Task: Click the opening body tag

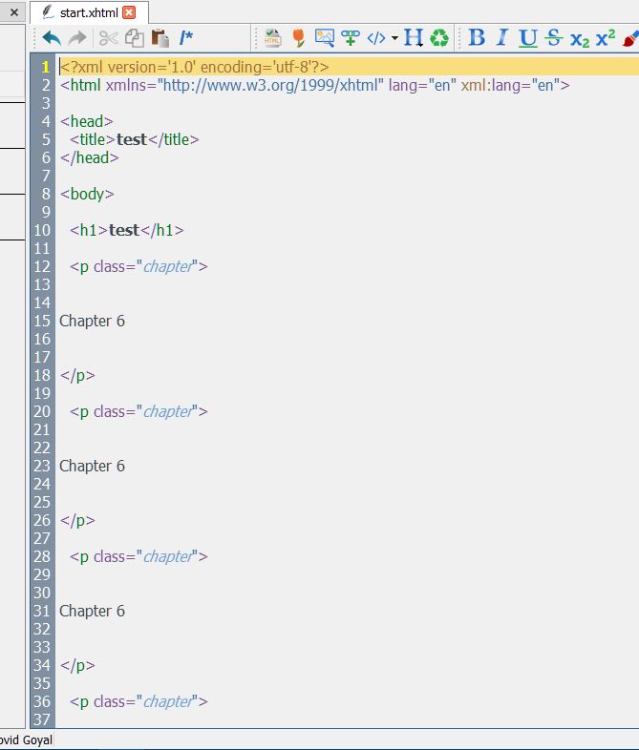Action: click(87, 195)
